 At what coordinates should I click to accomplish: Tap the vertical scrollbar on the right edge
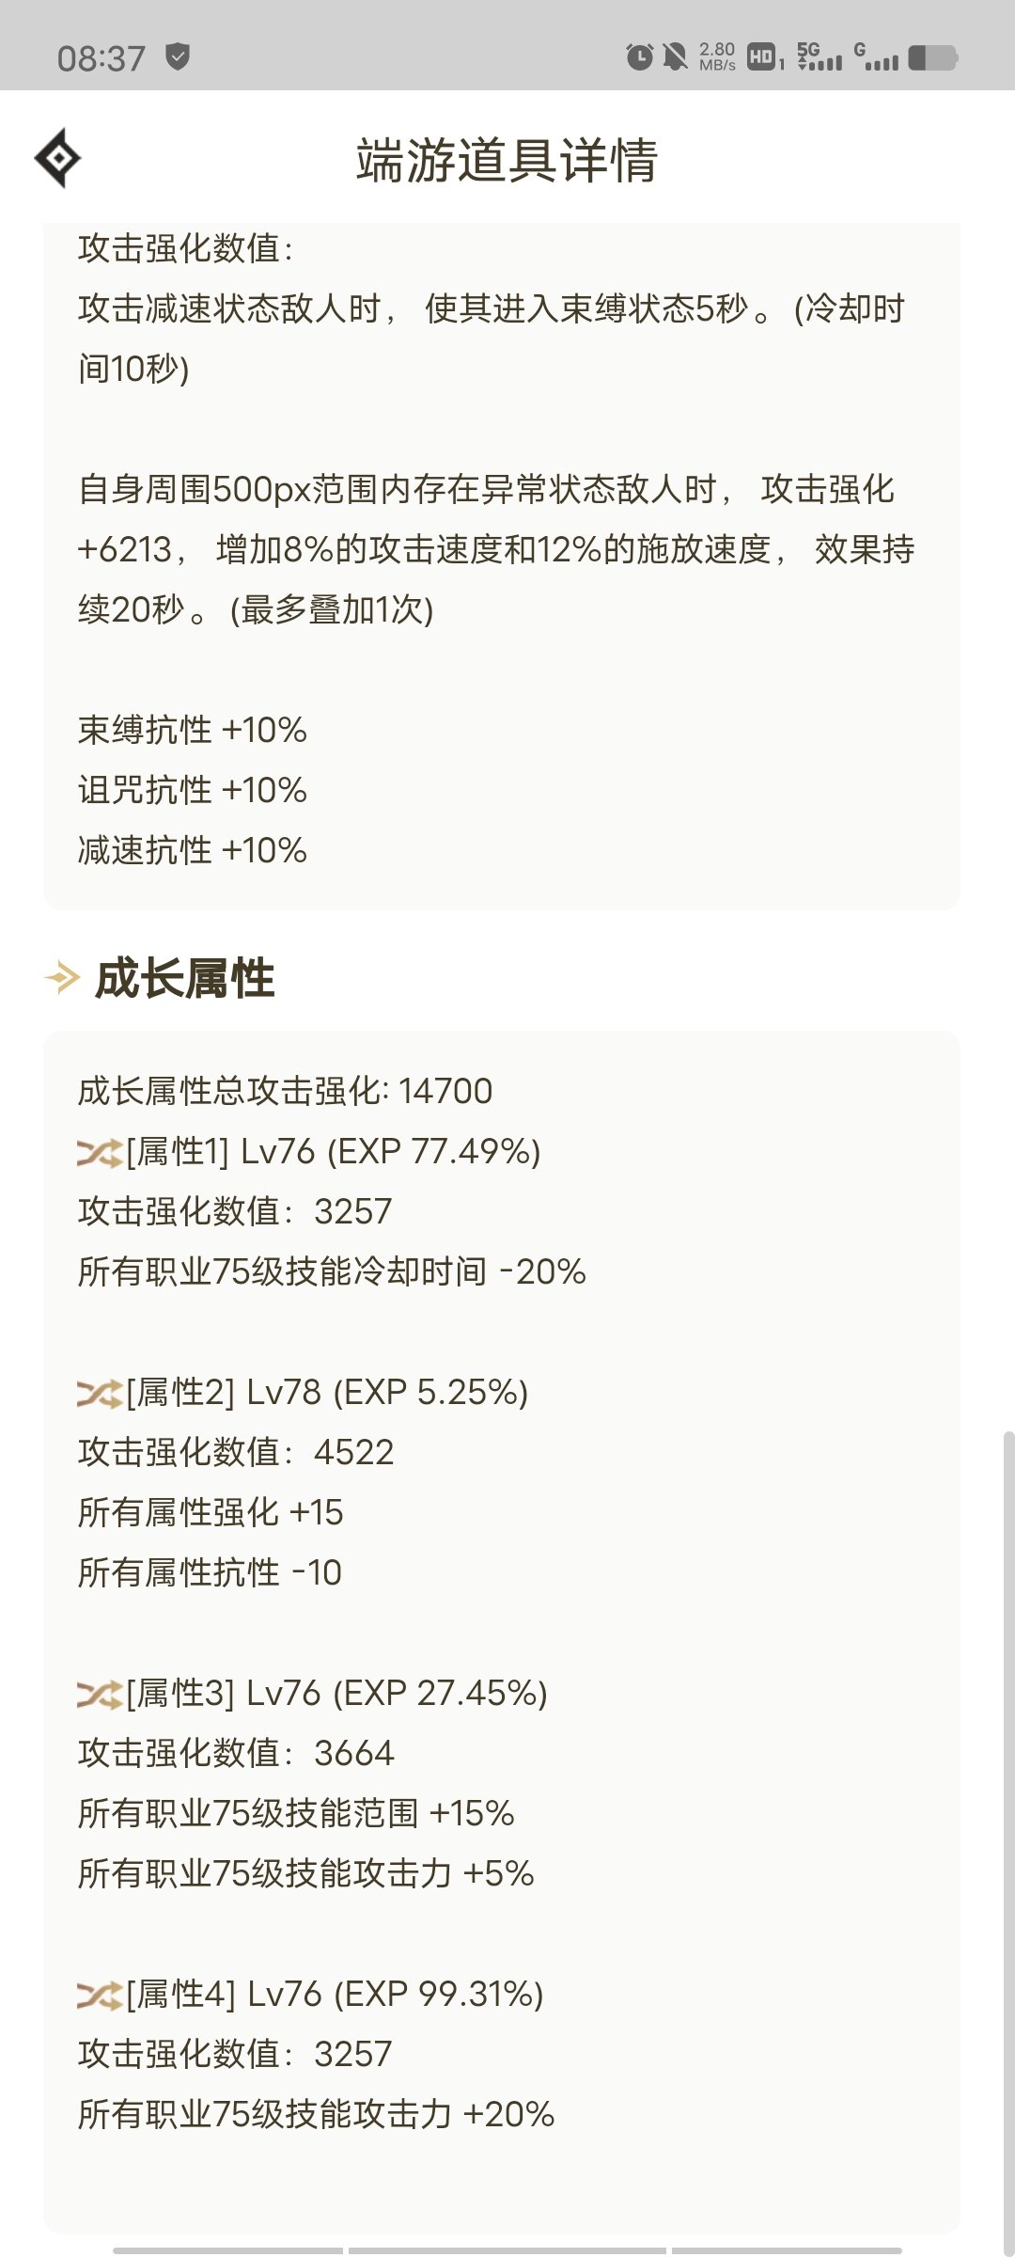pyautogui.click(x=1008, y=1843)
